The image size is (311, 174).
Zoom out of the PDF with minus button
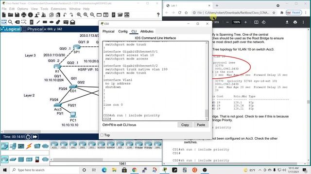227,22
